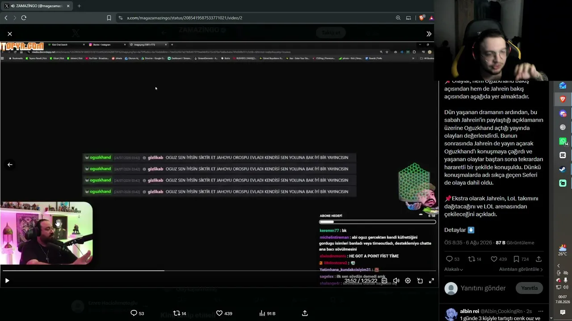This screenshot has height=321, width=572.
Task: Open ChatGPT from the taskbar
Action: pyautogui.click(x=563, y=127)
